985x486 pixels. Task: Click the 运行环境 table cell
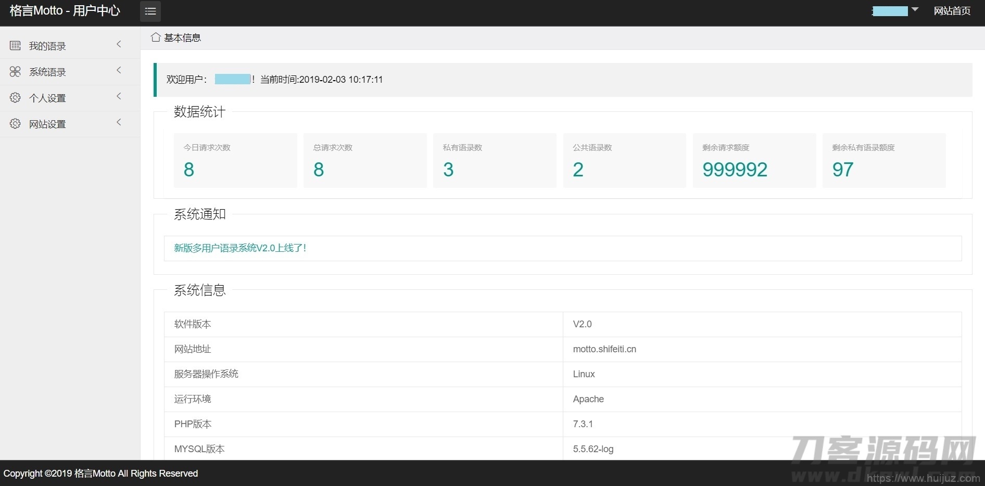(x=363, y=399)
